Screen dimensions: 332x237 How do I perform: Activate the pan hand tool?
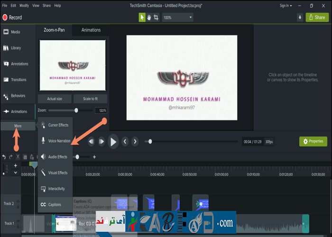click(149, 18)
